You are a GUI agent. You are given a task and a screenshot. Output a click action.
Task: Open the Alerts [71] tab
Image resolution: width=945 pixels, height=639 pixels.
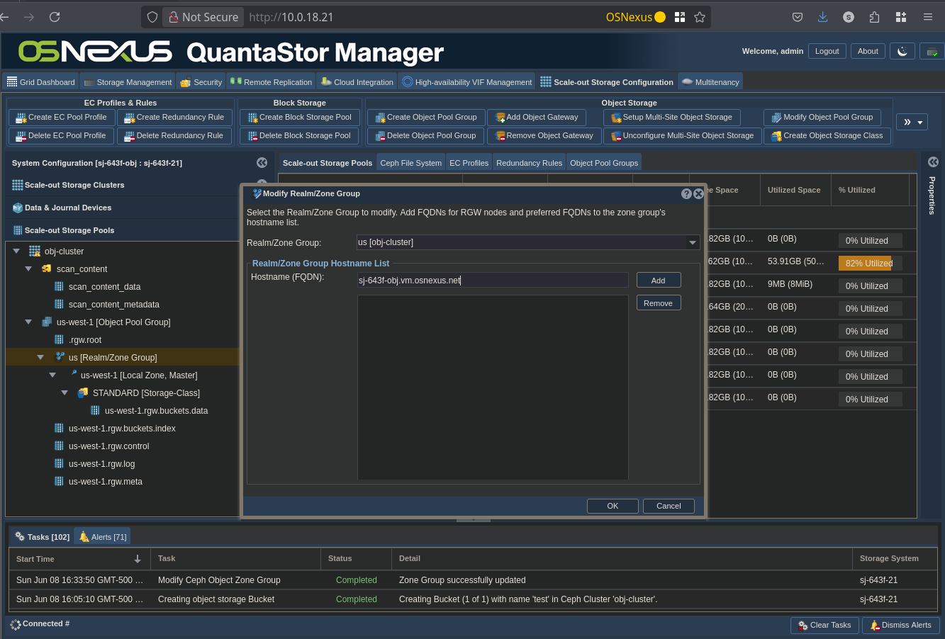coord(103,537)
